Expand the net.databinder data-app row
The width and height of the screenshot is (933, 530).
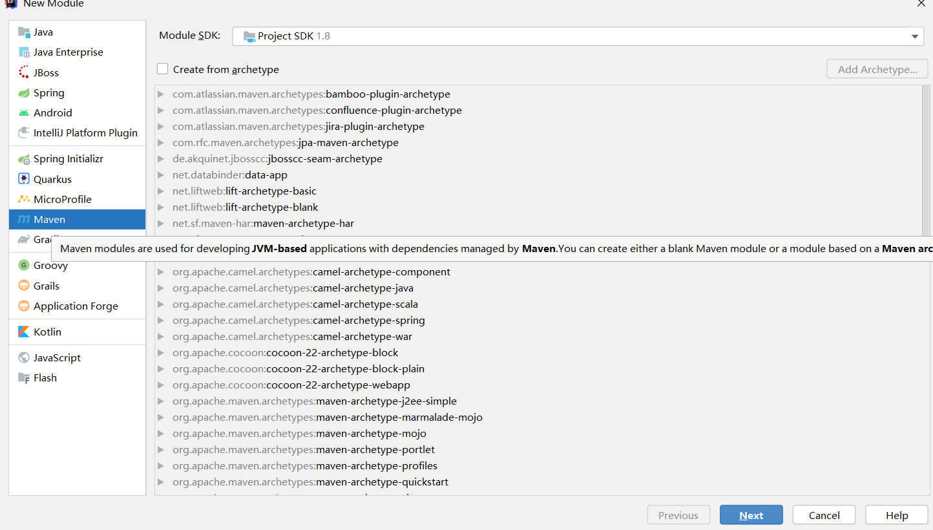(x=161, y=175)
